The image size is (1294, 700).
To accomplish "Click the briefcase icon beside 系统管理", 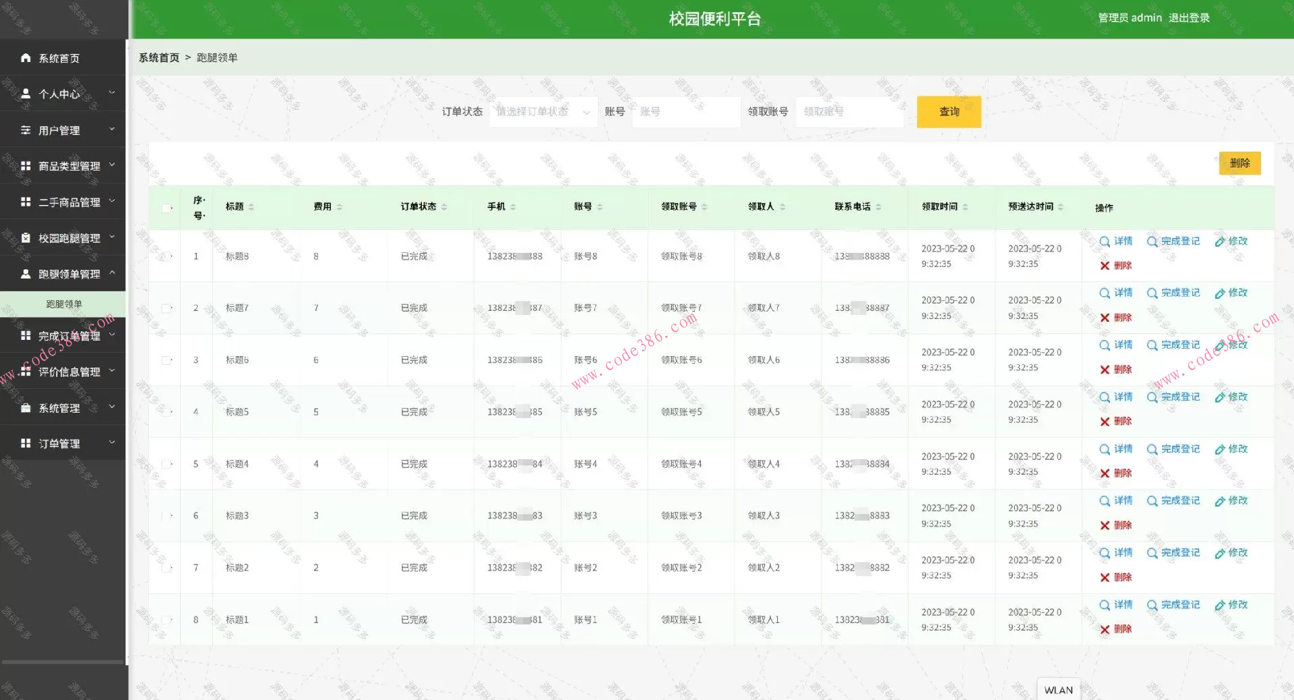I will pyautogui.click(x=26, y=408).
